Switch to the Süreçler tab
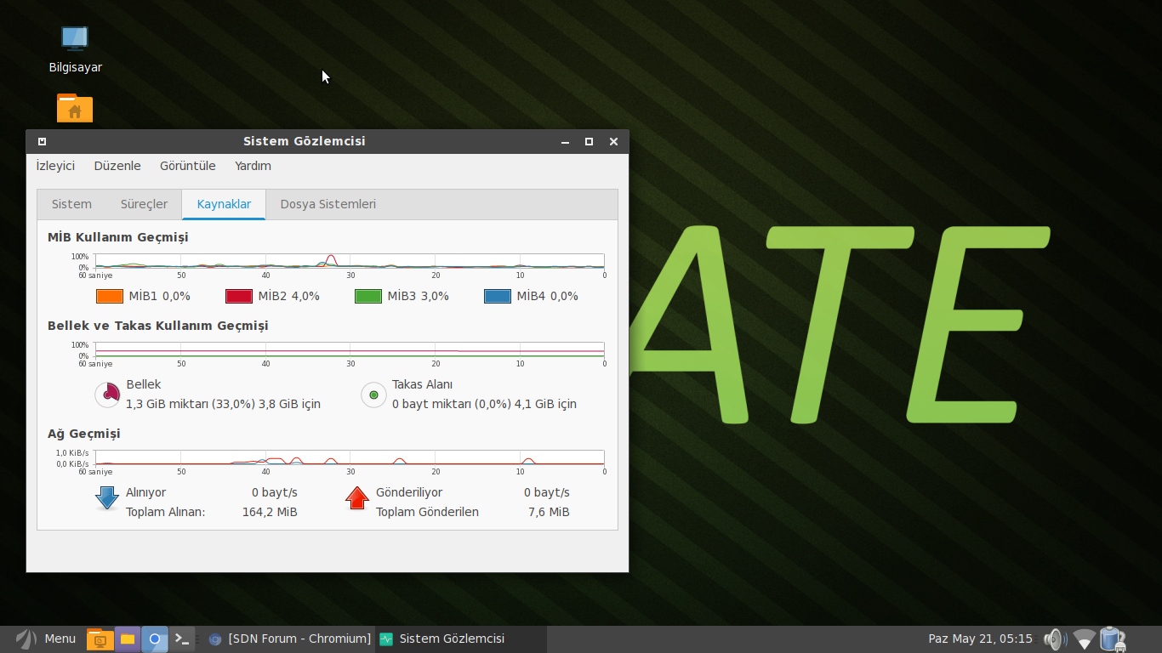The height and width of the screenshot is (653, 1162). point(144,204)
